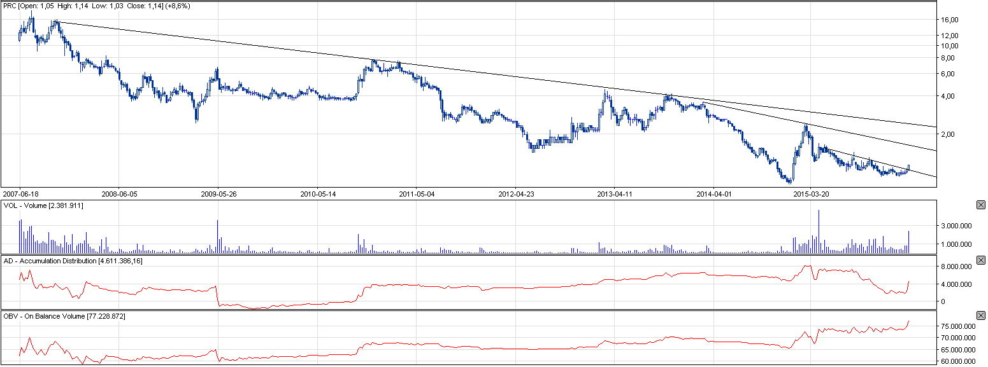
Task: Click the 2008-06-05 date label
Action: [x=120, y=193]
